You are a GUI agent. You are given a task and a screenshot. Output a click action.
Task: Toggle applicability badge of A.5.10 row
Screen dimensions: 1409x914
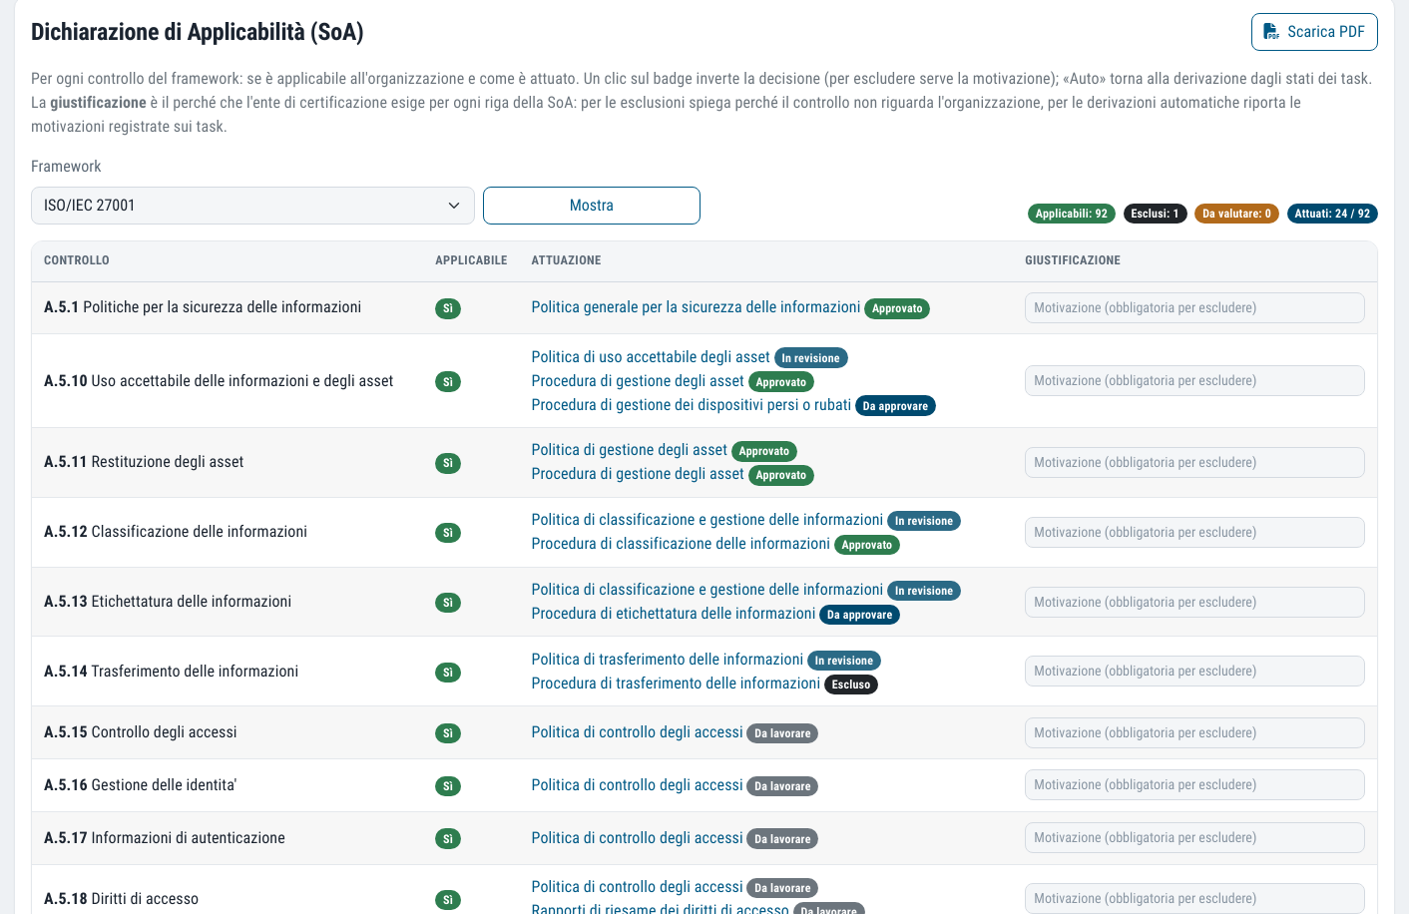tap(448, 382)
